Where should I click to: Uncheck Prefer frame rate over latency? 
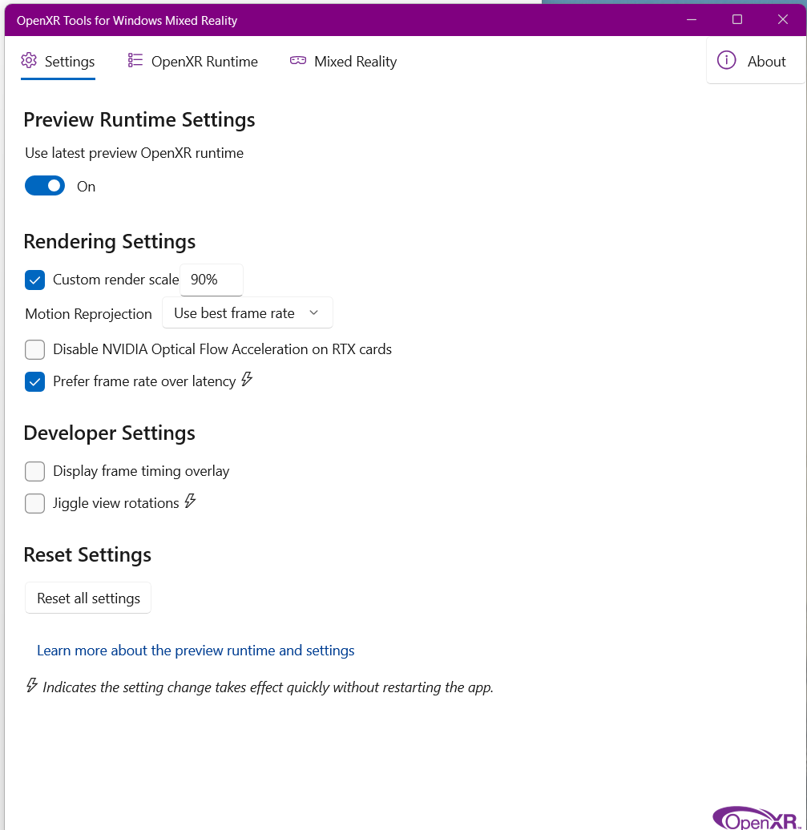(35, 381)
